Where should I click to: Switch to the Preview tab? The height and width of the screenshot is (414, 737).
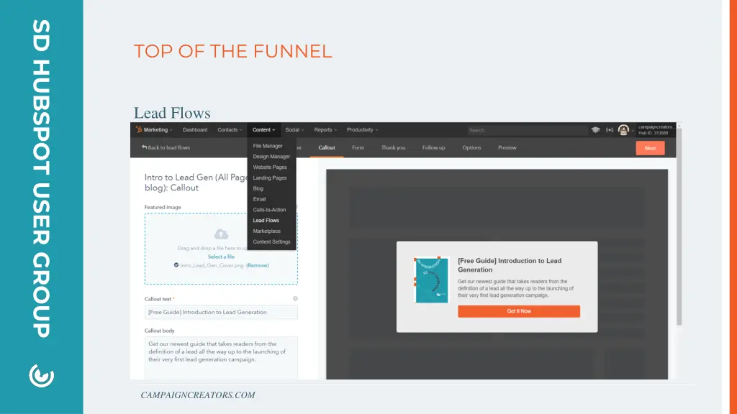507,148
